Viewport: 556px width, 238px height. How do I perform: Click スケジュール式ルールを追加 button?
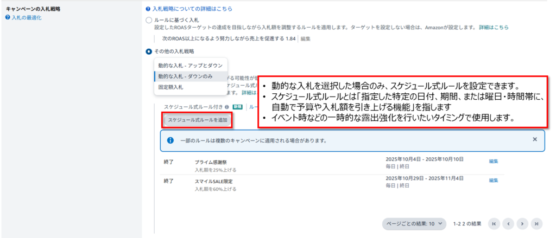198,120
